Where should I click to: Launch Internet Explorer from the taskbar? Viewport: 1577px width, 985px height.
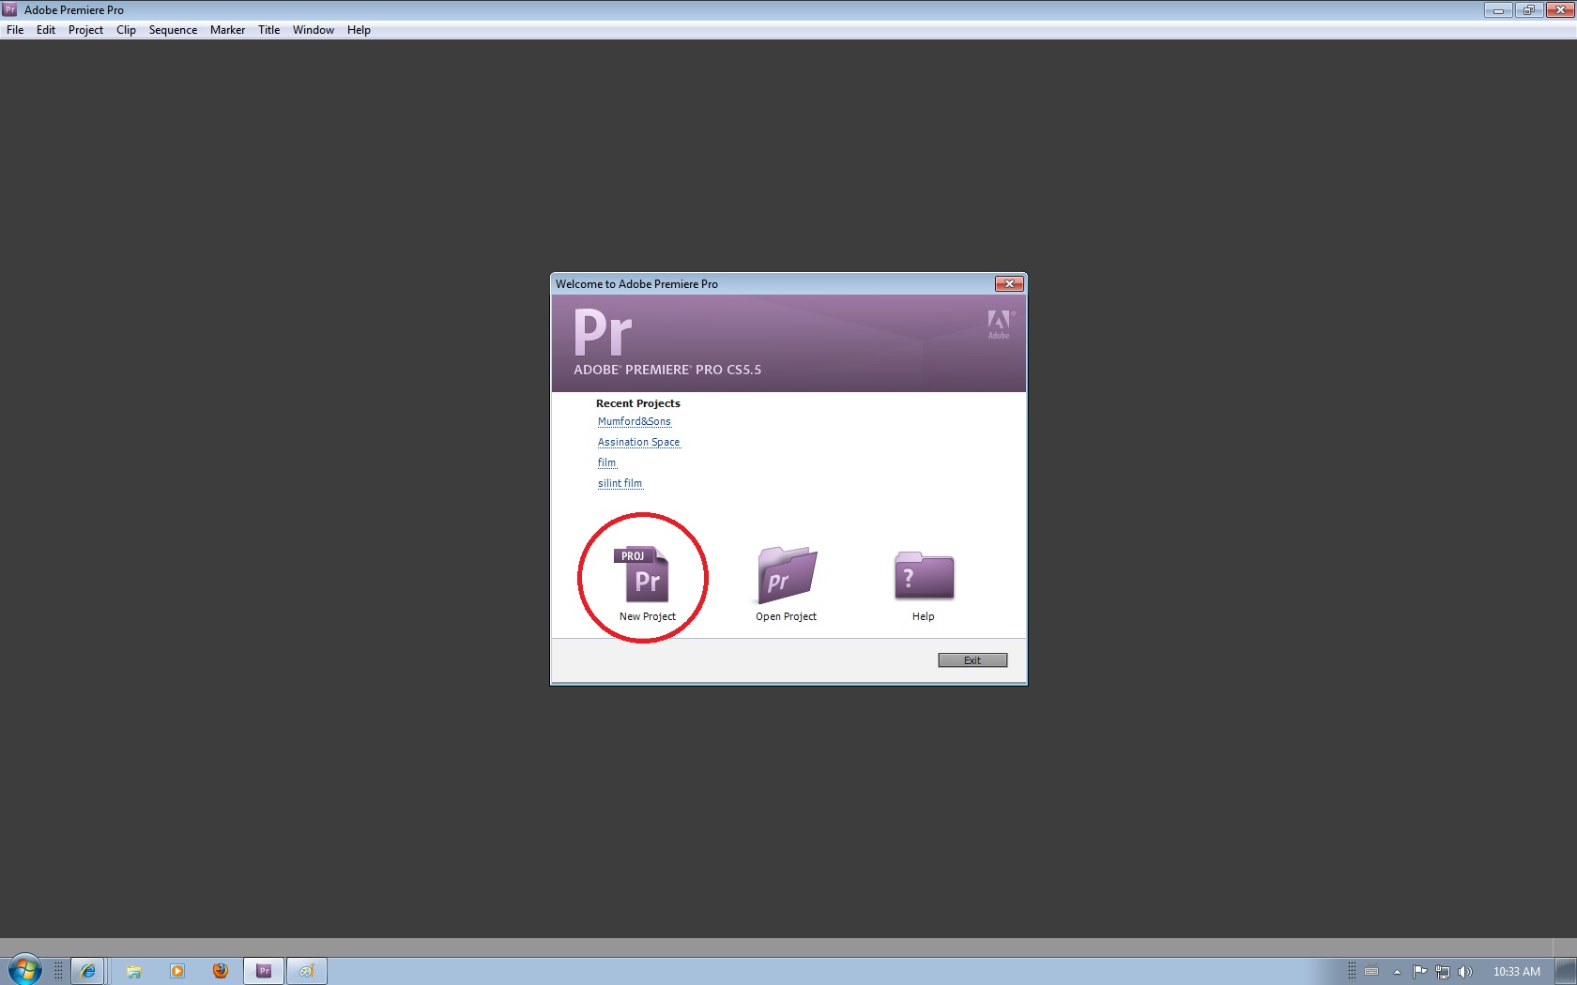[87, 971]
